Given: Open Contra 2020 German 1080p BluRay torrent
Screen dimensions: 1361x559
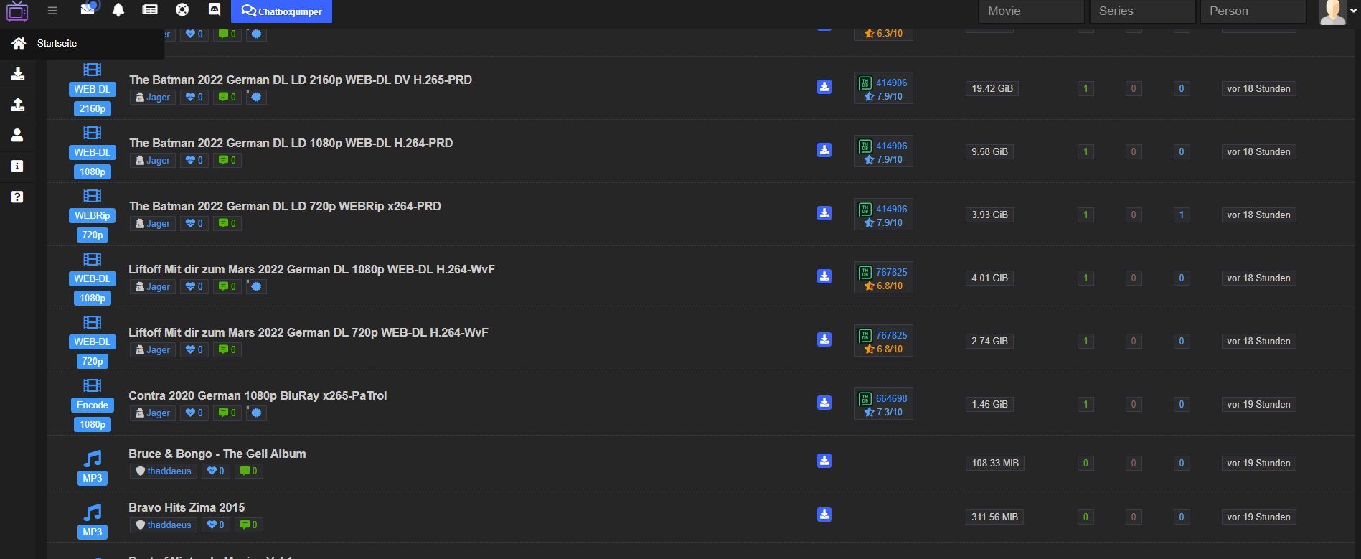Looking at the screenshot, I should [x=258, y=395].
